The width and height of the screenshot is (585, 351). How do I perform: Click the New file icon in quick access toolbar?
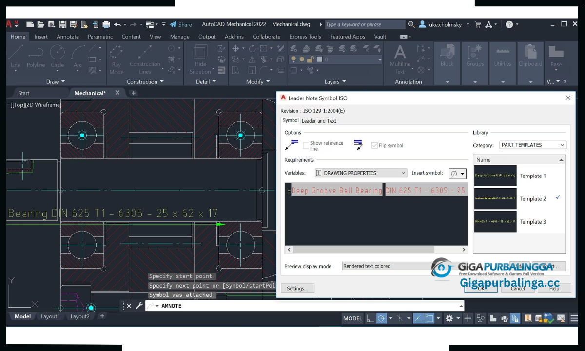[30, 24]
